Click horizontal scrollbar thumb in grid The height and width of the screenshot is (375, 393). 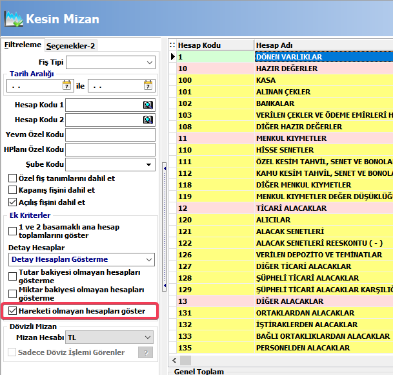click(x=185, y=361)
